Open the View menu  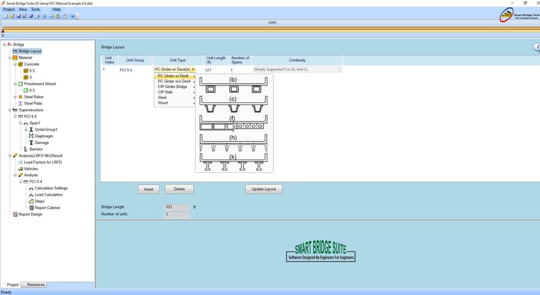[23, 10]
